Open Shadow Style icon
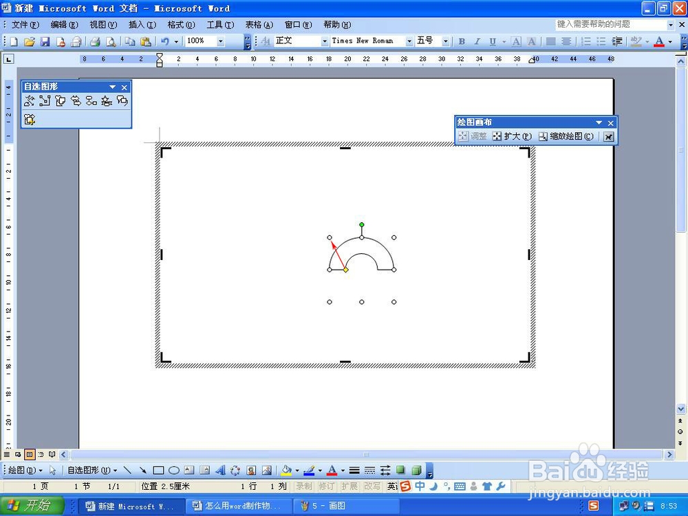The height and width of the screenshot is (516, 688). (400, 471)
